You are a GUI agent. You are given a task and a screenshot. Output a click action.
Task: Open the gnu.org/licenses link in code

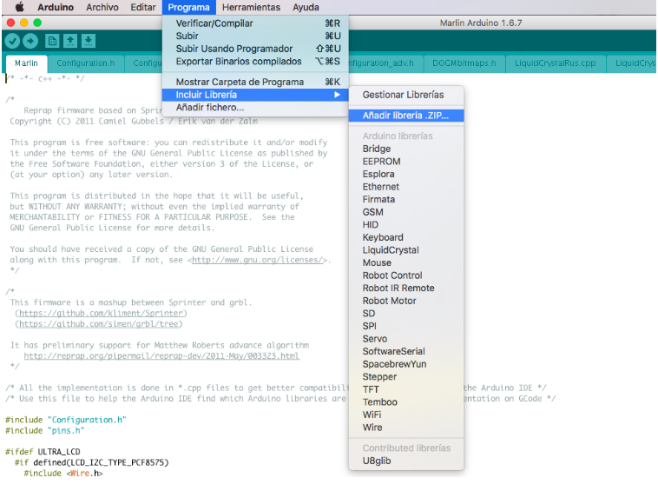259,260
